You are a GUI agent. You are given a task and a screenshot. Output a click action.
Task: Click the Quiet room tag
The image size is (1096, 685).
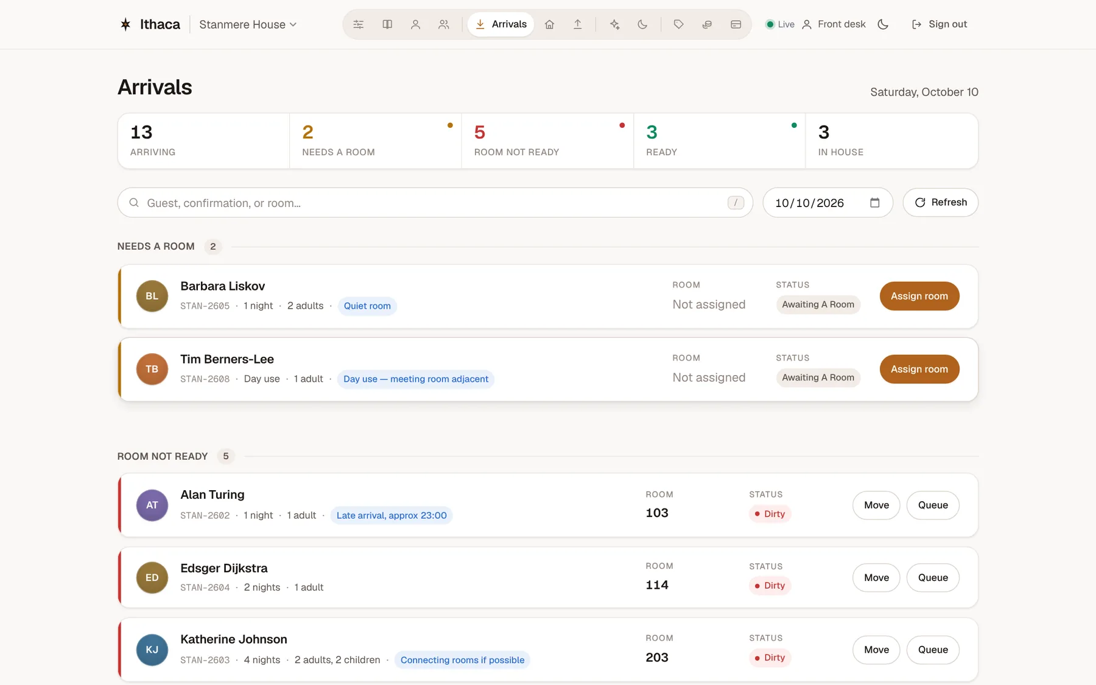[367, 306]
